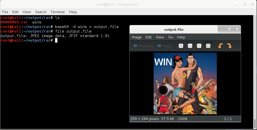Image resolution: width=257 pixels, height=130 pixels.
Task: Minimize the root@kali terminal window
Action: pyautogui.click(x=237, y=4)
